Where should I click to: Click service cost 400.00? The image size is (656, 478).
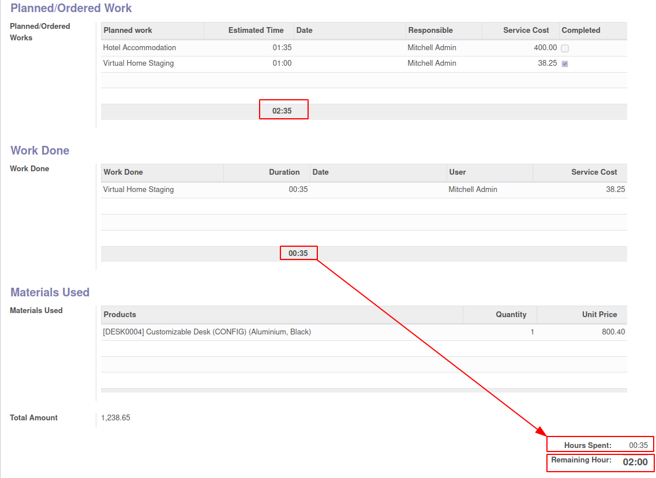(545, 48)
